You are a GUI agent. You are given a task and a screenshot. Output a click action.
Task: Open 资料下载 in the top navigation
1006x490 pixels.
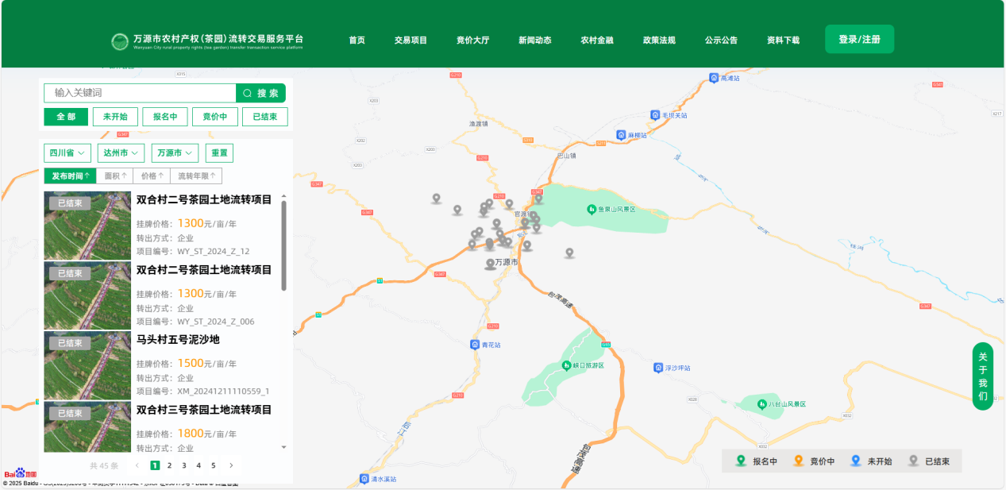[783, 41]
